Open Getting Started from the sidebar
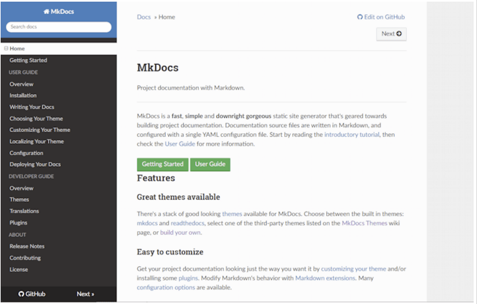Screen dimensions: 477x304 [x=28, y=60]
